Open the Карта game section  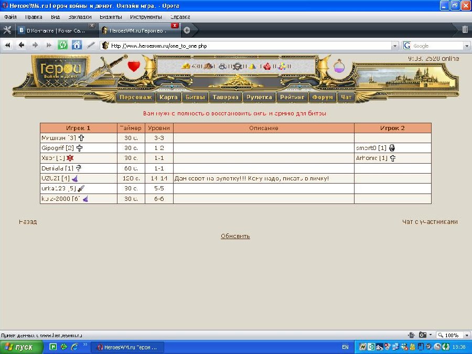168,97
